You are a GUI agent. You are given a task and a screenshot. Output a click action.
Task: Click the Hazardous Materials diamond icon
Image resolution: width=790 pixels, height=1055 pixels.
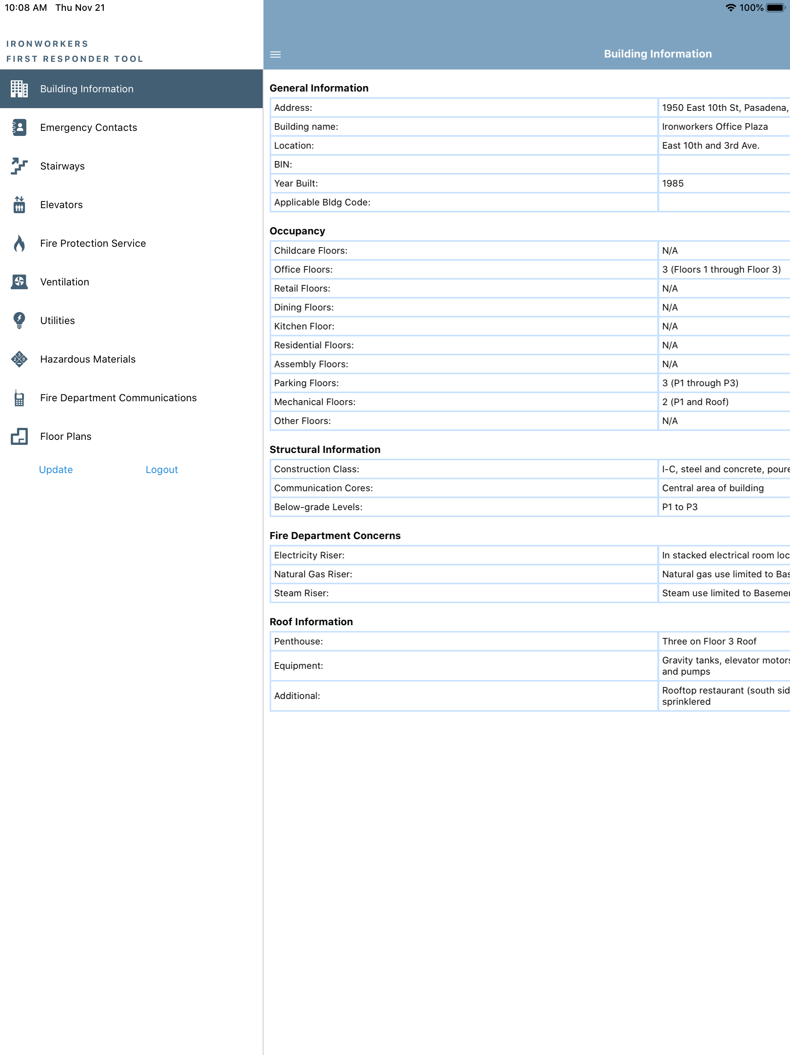[x=19, y=359]
